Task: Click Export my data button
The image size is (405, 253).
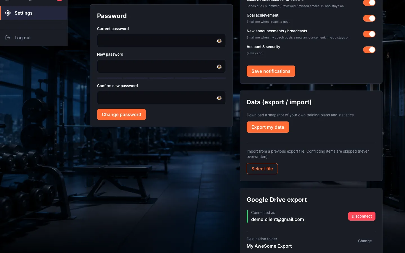Action: coord(268,127)
